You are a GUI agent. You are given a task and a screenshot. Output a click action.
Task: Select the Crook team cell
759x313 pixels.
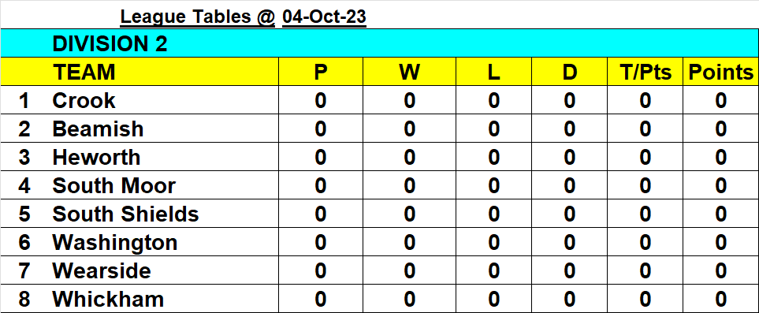tap(165, 101)
